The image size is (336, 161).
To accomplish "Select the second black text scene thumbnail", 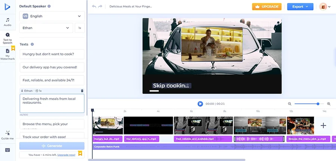I will pos(148,125).
